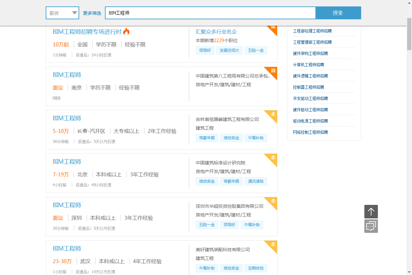This screenshot has width=412, height=275.
Task: Click the back-to-top arrow icon
Action: (371, 212)
